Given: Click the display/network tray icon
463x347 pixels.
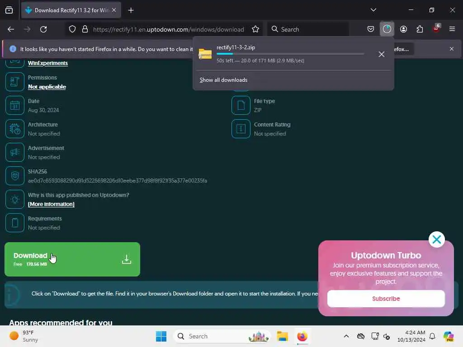Looking at the screenshot, I should (x=375, y=336).
